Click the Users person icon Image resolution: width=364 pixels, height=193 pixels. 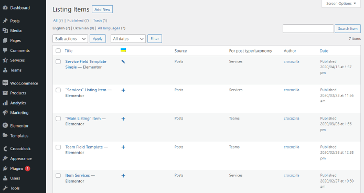(x=5, y=178)
